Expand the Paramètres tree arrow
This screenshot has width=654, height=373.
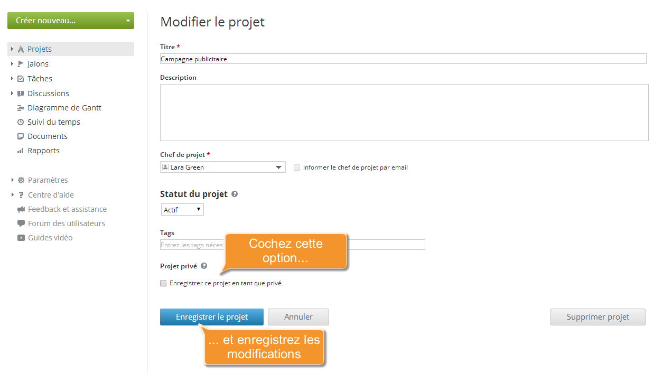[12, 180]
